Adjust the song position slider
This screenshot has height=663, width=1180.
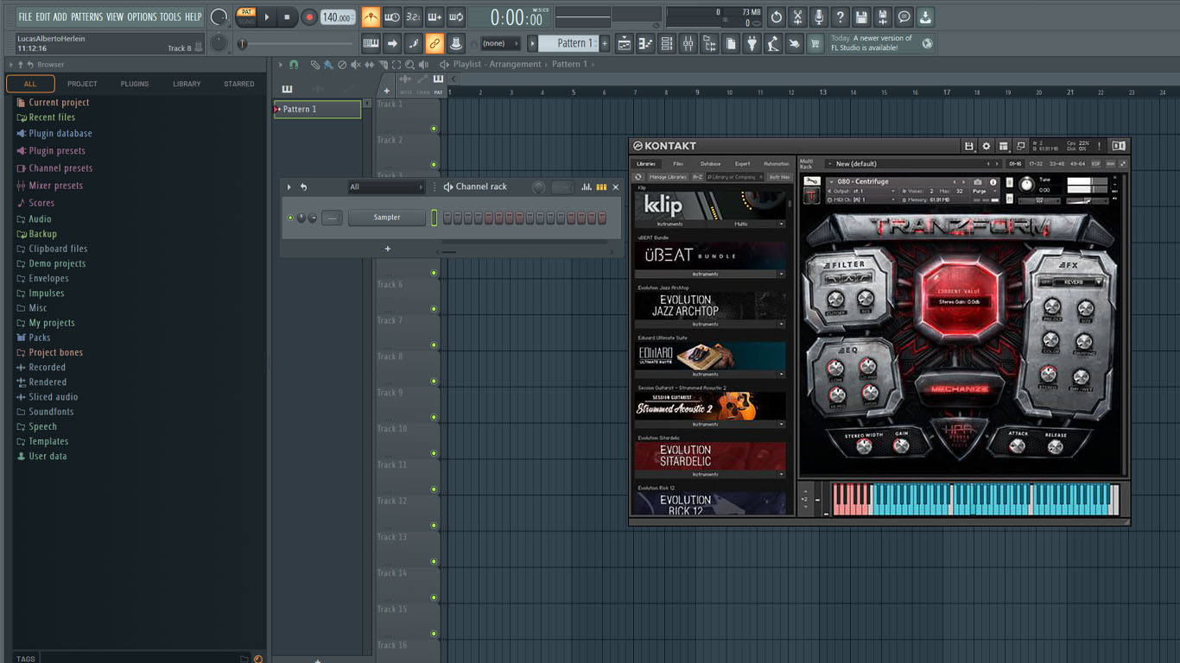[x=296, y=43]
